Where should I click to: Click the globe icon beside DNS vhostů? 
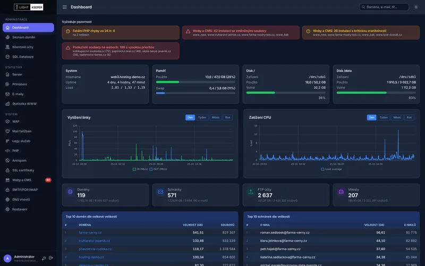tap(7, 199)
